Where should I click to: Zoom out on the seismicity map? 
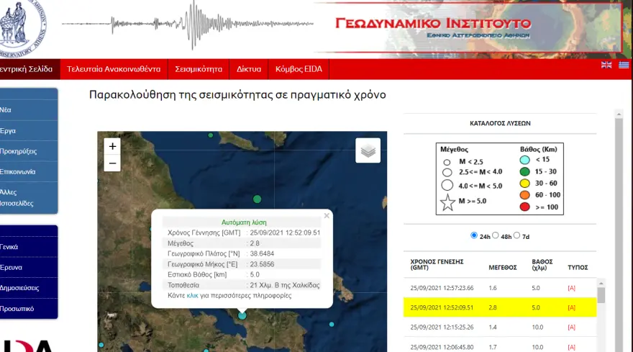coord(111,163)
